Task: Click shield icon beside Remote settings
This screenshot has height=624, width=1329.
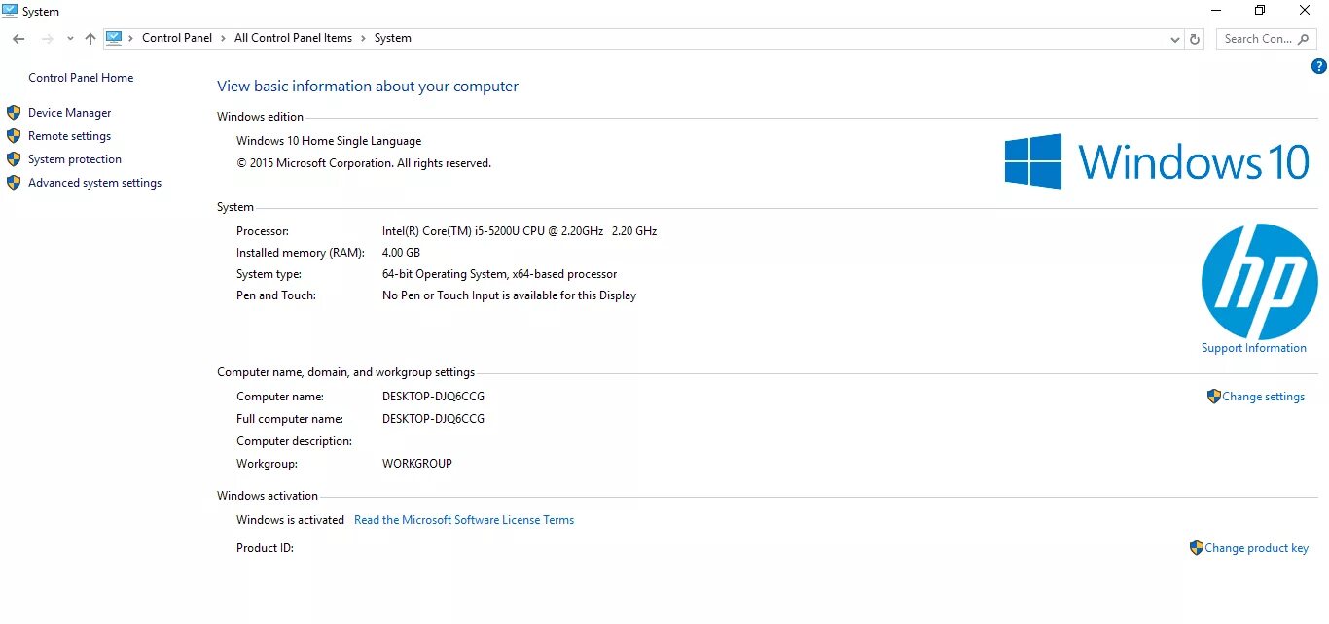Action: [14, 136]
